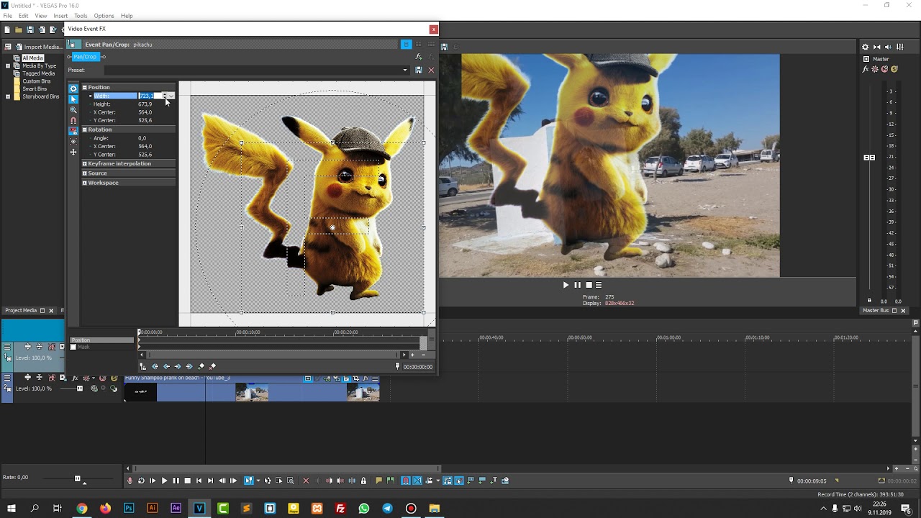Open the Edit menu
921x518 pixels.
(x=23, y=16)
